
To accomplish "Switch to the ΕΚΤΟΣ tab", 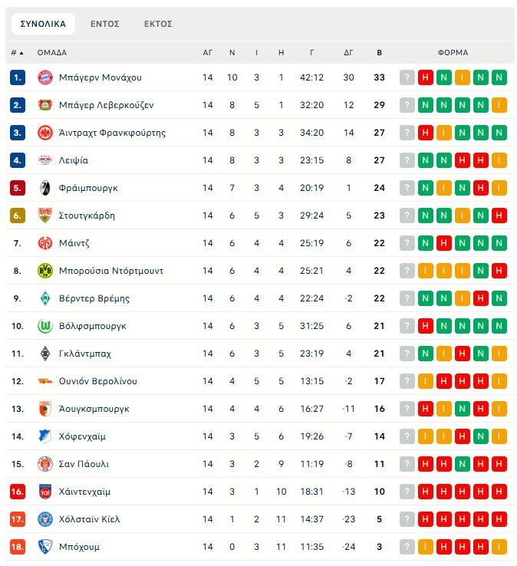I will 158,24.
